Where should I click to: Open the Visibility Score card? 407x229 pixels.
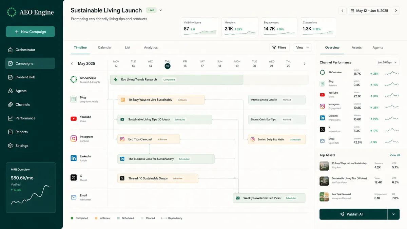(x=200, y=27)
